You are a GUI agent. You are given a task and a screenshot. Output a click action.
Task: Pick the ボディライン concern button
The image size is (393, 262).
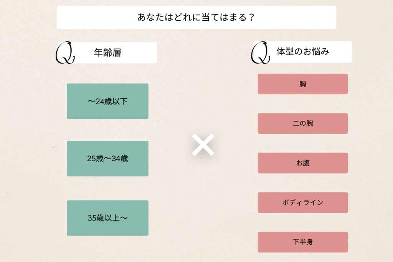coord(302,203)
